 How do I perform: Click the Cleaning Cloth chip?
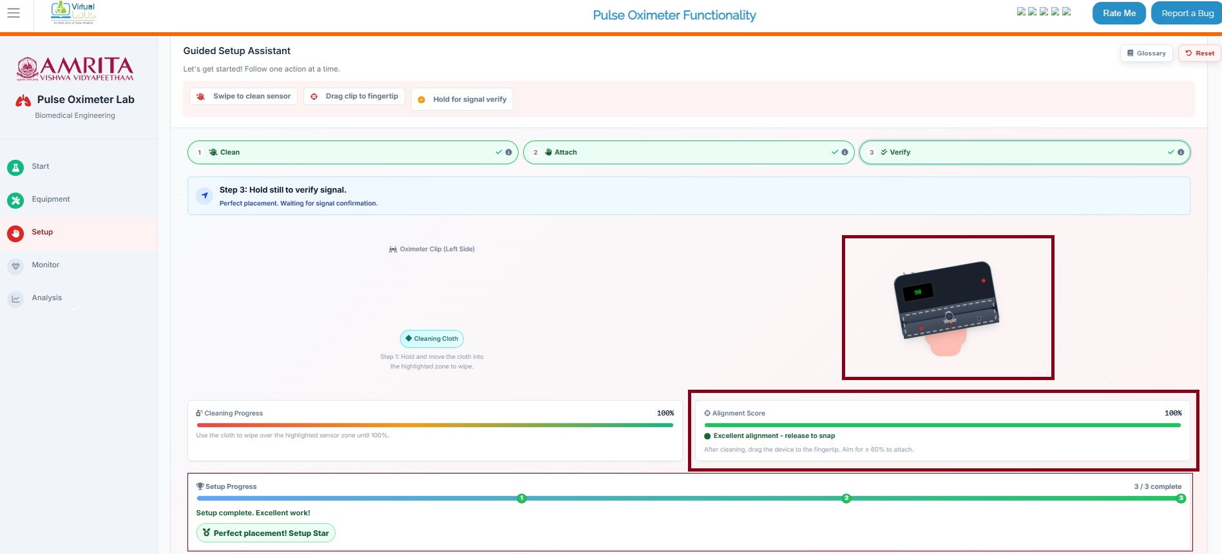432,339
